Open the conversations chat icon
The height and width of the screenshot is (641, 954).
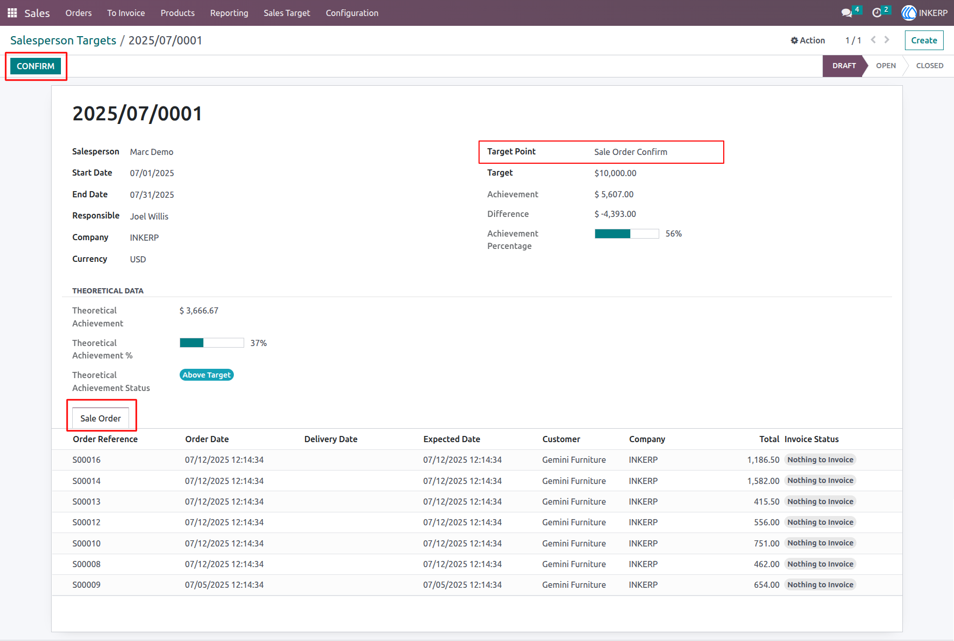[847, 13]
